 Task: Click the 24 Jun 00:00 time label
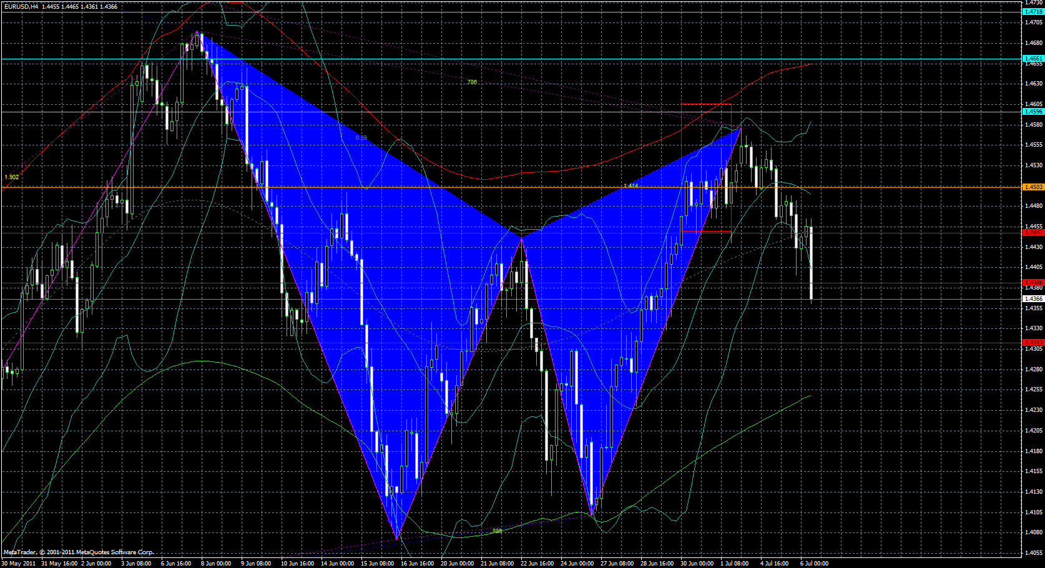[577, 564]
